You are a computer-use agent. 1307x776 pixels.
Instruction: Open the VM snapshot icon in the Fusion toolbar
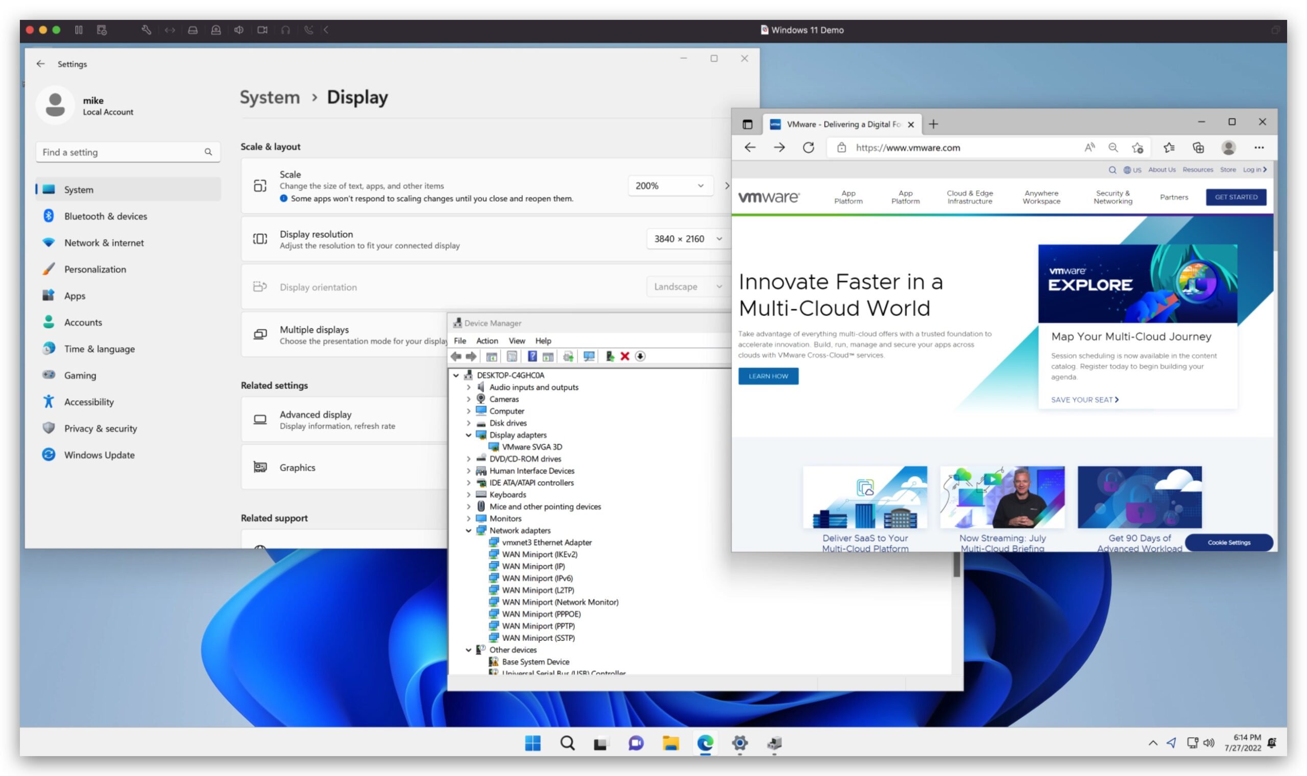102,30
